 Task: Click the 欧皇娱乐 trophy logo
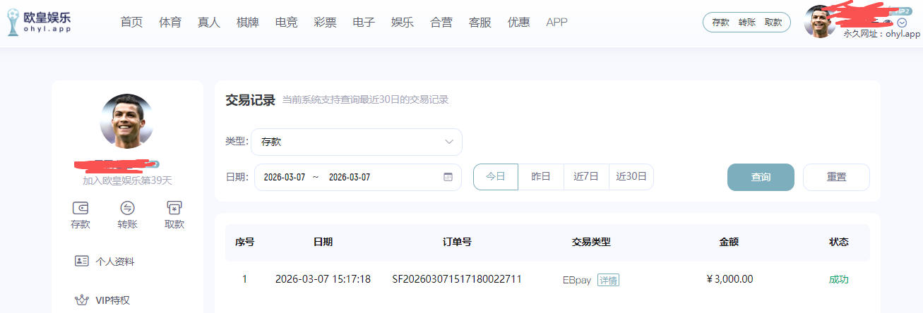point(13,23)
